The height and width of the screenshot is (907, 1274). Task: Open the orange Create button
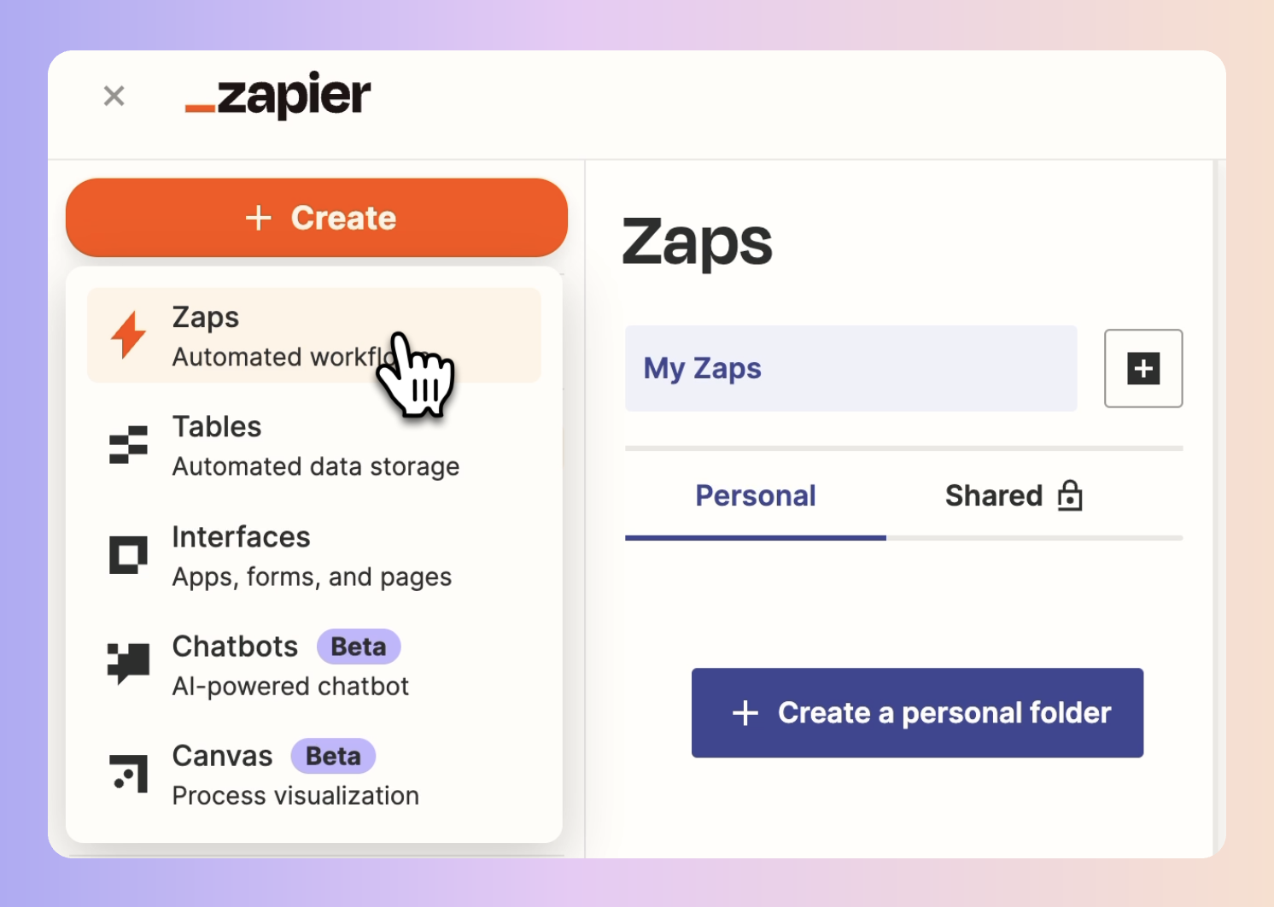[317, 218]
